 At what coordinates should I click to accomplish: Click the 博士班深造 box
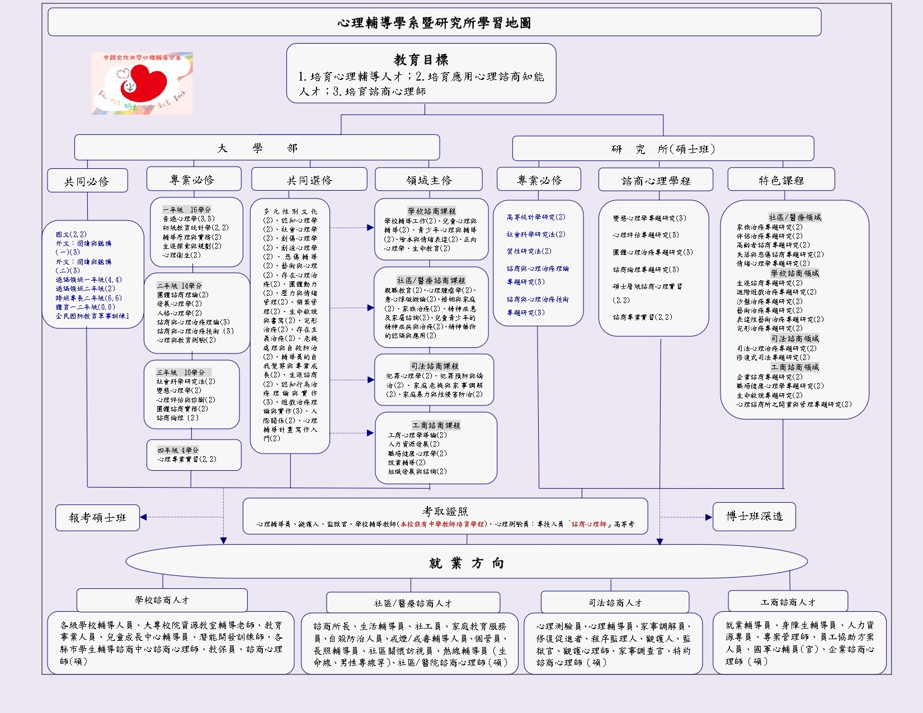click(754, 516)
